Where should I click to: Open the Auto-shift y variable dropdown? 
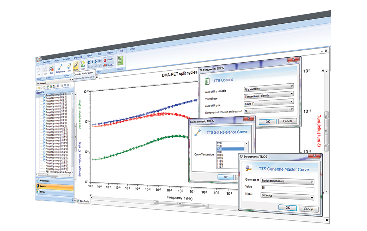[269, 89]
